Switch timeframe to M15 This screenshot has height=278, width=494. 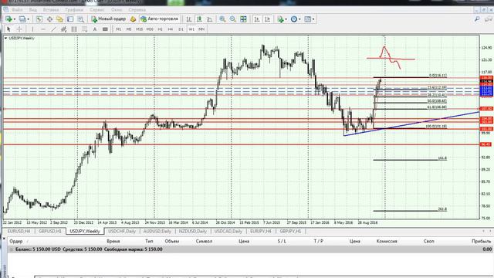click(x=139, y=29)
